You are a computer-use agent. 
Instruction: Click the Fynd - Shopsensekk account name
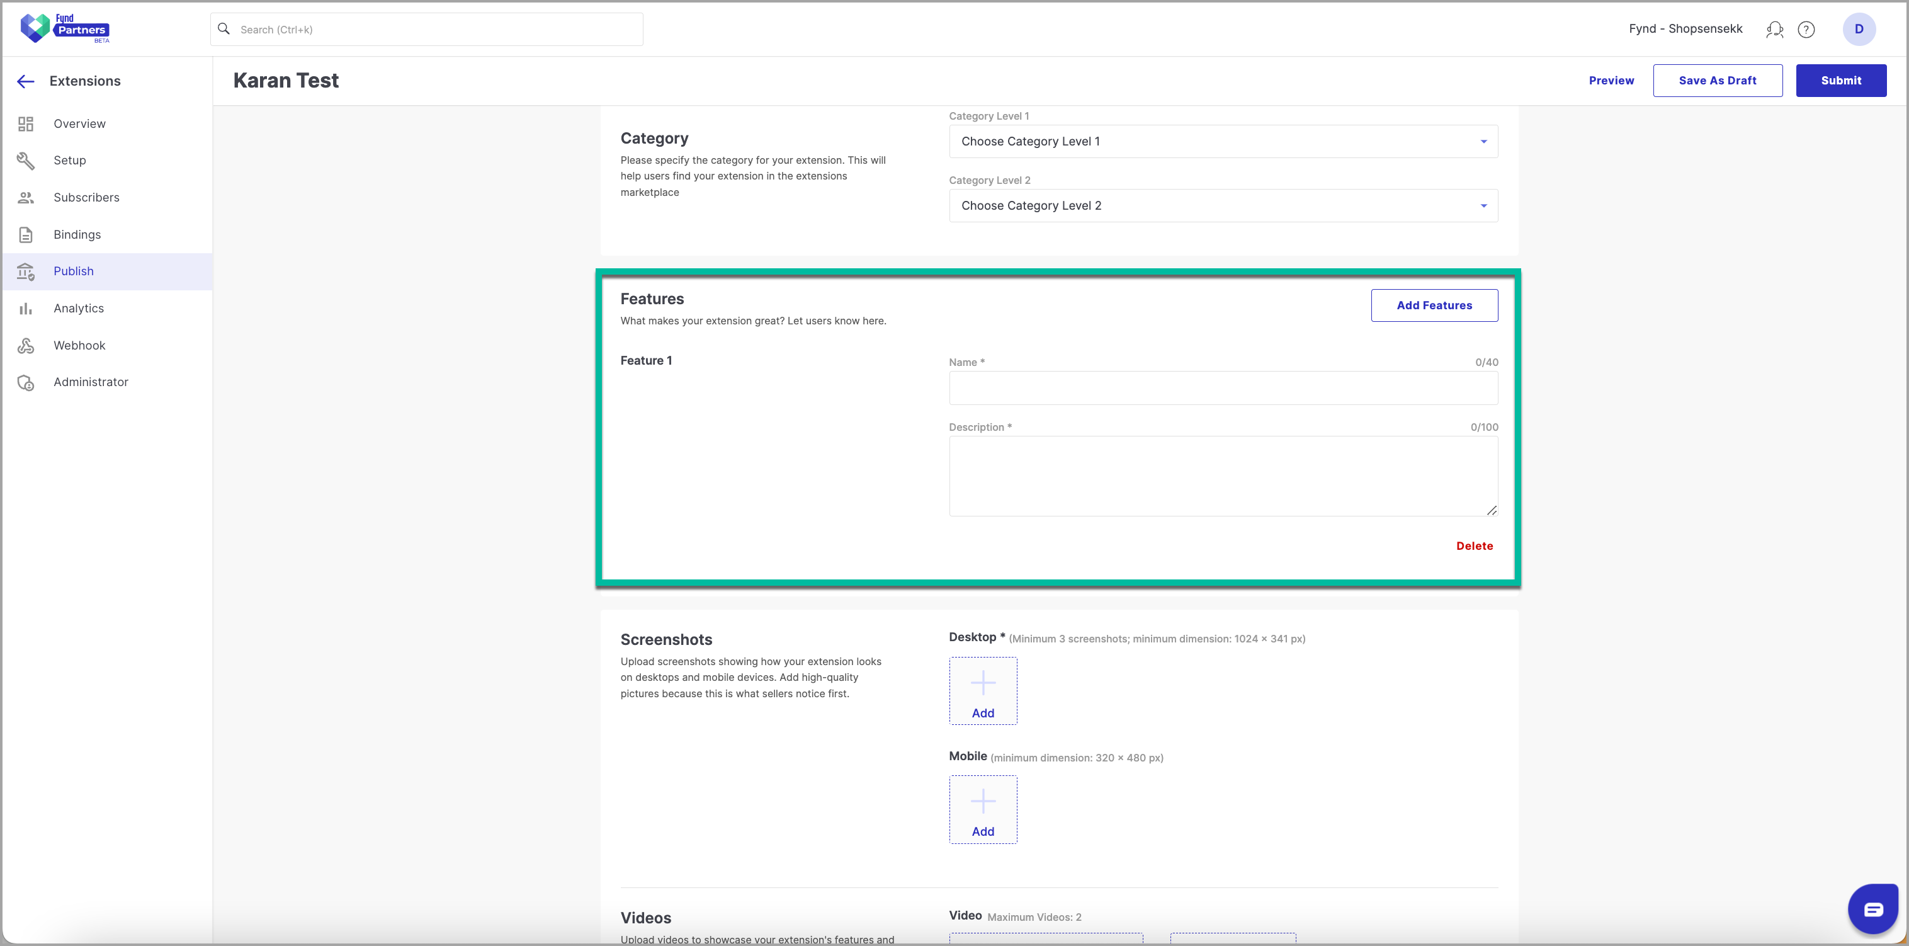point(1685,29)
